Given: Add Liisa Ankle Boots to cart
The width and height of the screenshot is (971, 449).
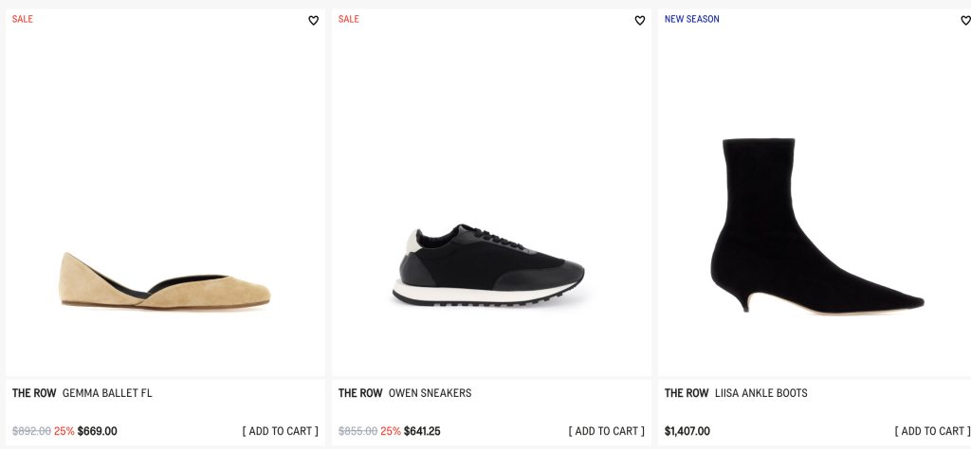Looking at the screenshot, I should tap(932, 431).
